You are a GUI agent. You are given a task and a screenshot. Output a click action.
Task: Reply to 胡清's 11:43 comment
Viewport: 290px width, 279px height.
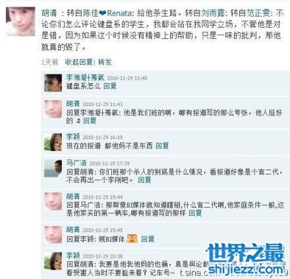pyautogui.click(x=90, y=121)
